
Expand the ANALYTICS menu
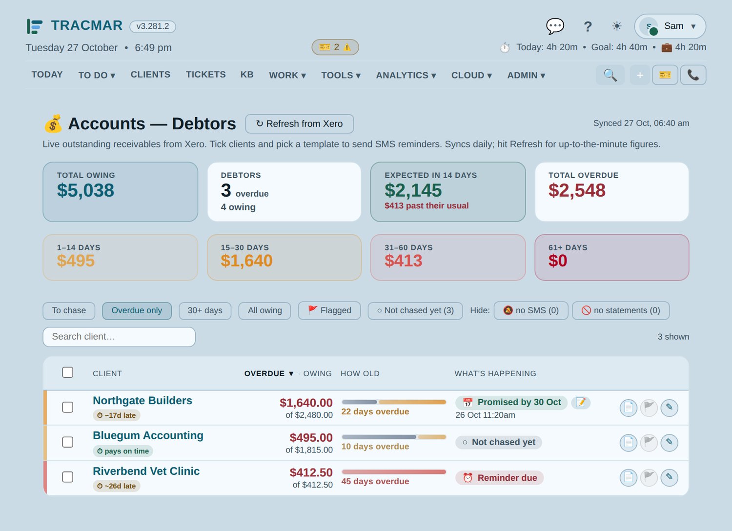coord(406,75)
